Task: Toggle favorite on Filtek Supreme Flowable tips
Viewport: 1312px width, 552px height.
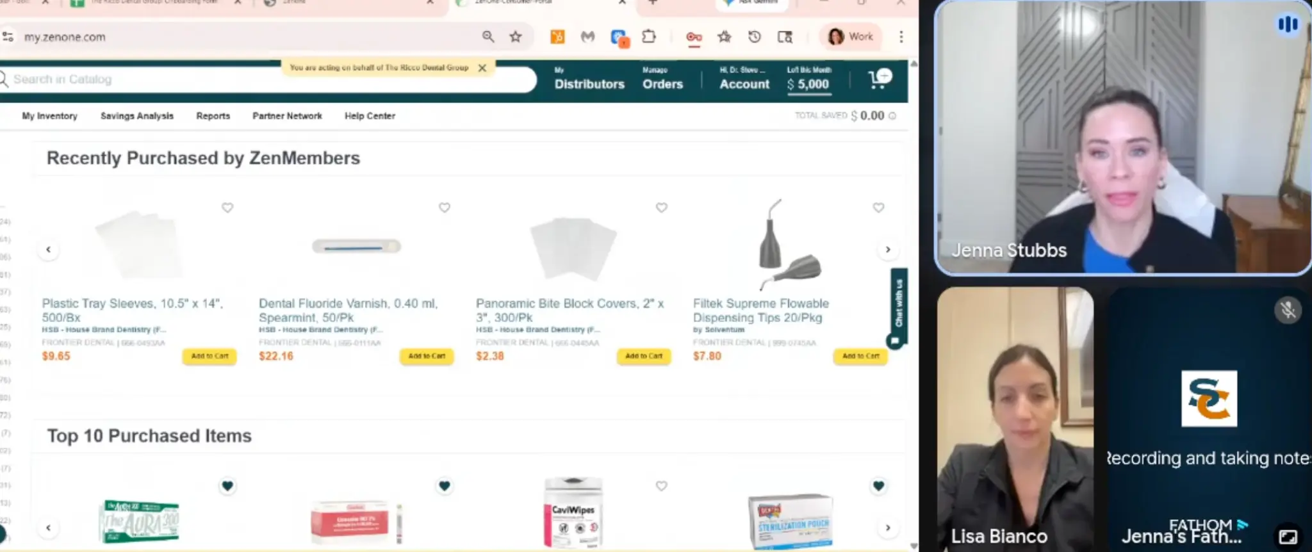Action: click(x=878, y=207)
